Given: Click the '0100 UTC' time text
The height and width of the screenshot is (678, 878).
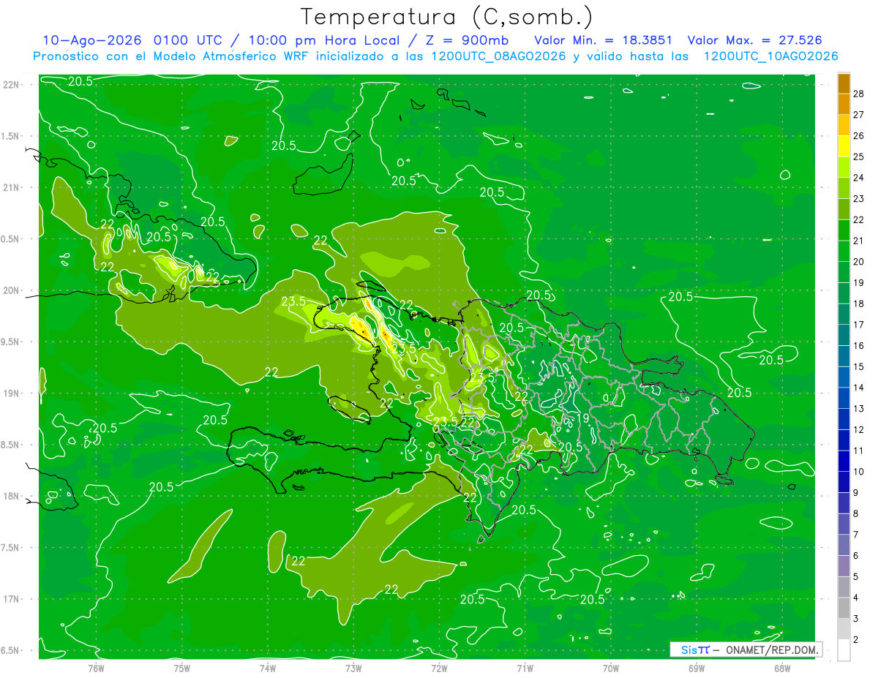Looking at the screenshot, I should point(188,40).
